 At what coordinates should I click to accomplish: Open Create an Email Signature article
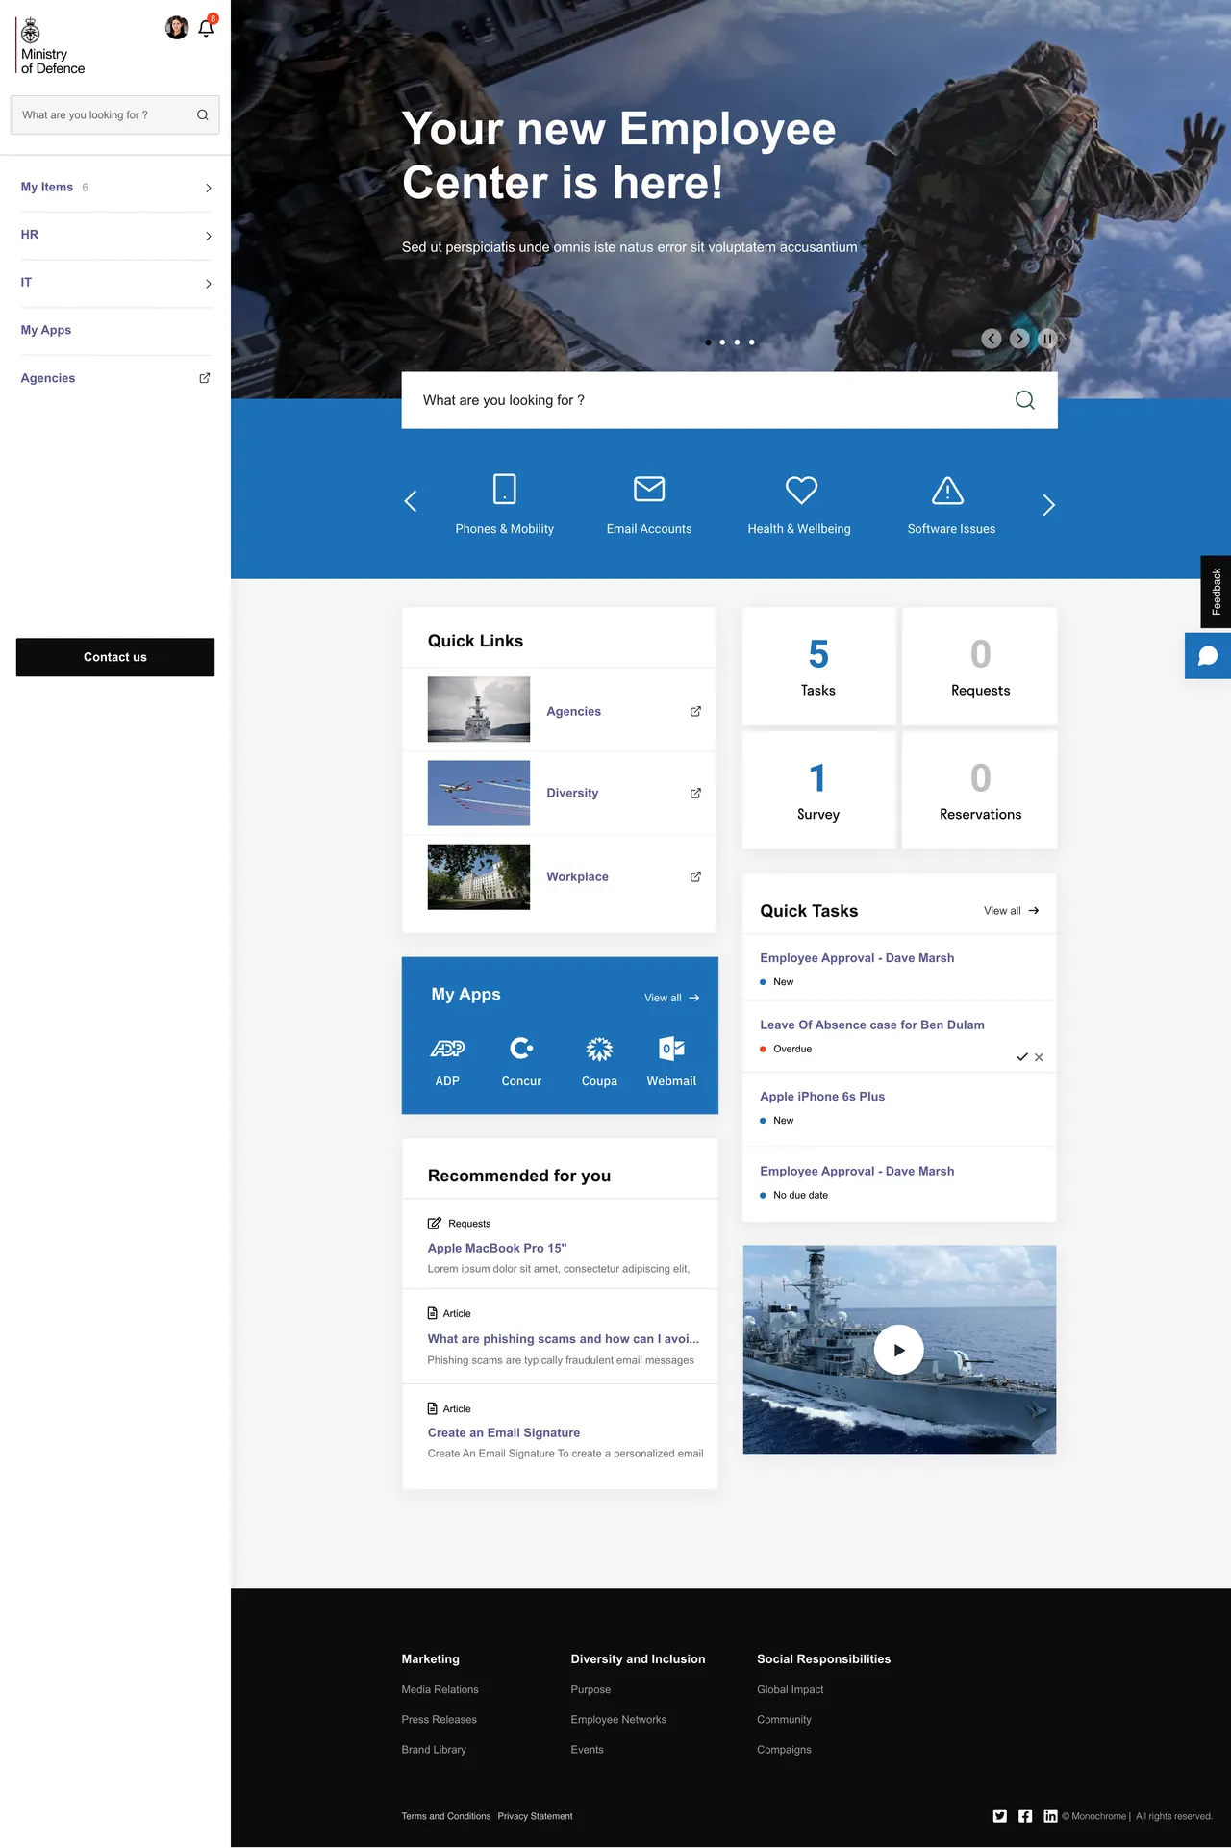click(x=504, y=1433)
